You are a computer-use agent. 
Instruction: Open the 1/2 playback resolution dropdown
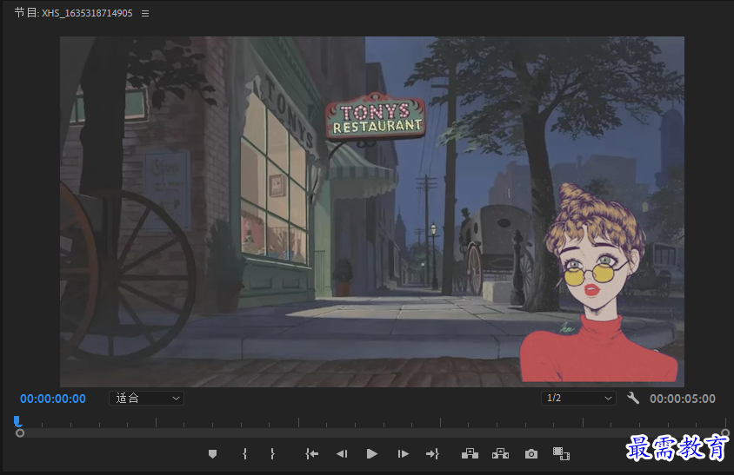tap(578, 399)
